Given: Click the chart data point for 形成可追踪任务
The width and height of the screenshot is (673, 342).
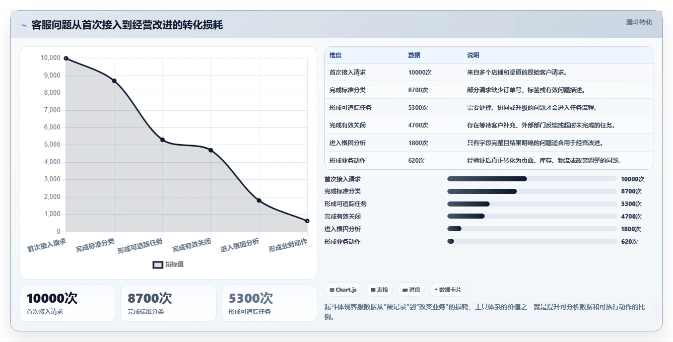Looking at the screenshot, I should [162, 140].
